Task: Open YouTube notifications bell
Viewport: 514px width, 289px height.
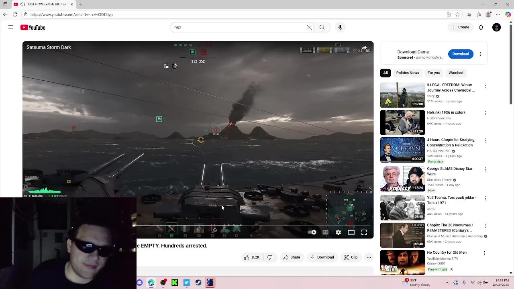Action: (x=481, y=27)
